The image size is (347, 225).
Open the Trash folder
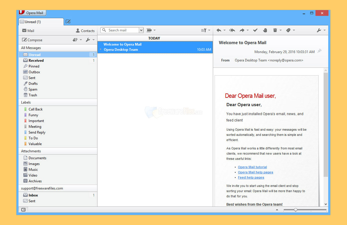(58, 95)
